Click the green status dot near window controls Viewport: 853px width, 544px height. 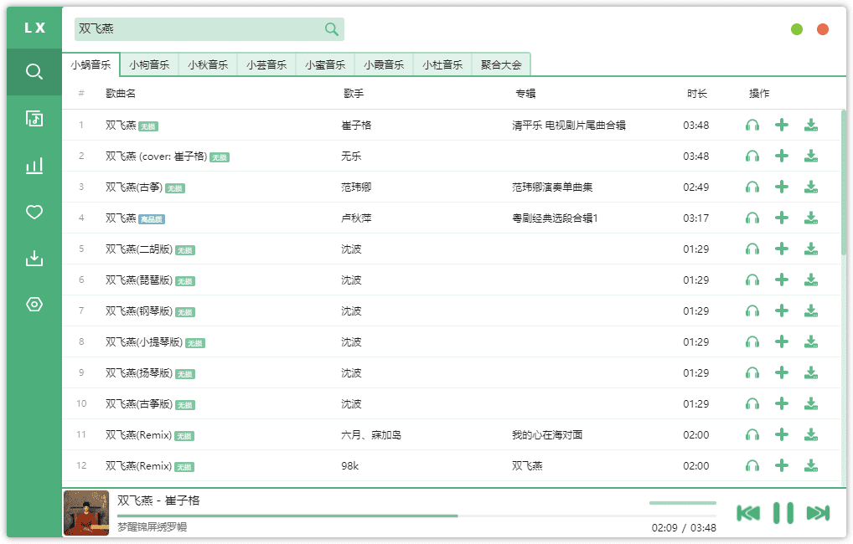pos(796,28)
